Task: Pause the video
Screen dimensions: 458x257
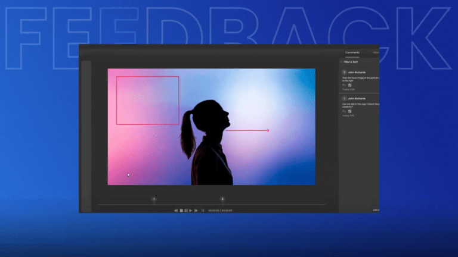Action: click(186, 210)
